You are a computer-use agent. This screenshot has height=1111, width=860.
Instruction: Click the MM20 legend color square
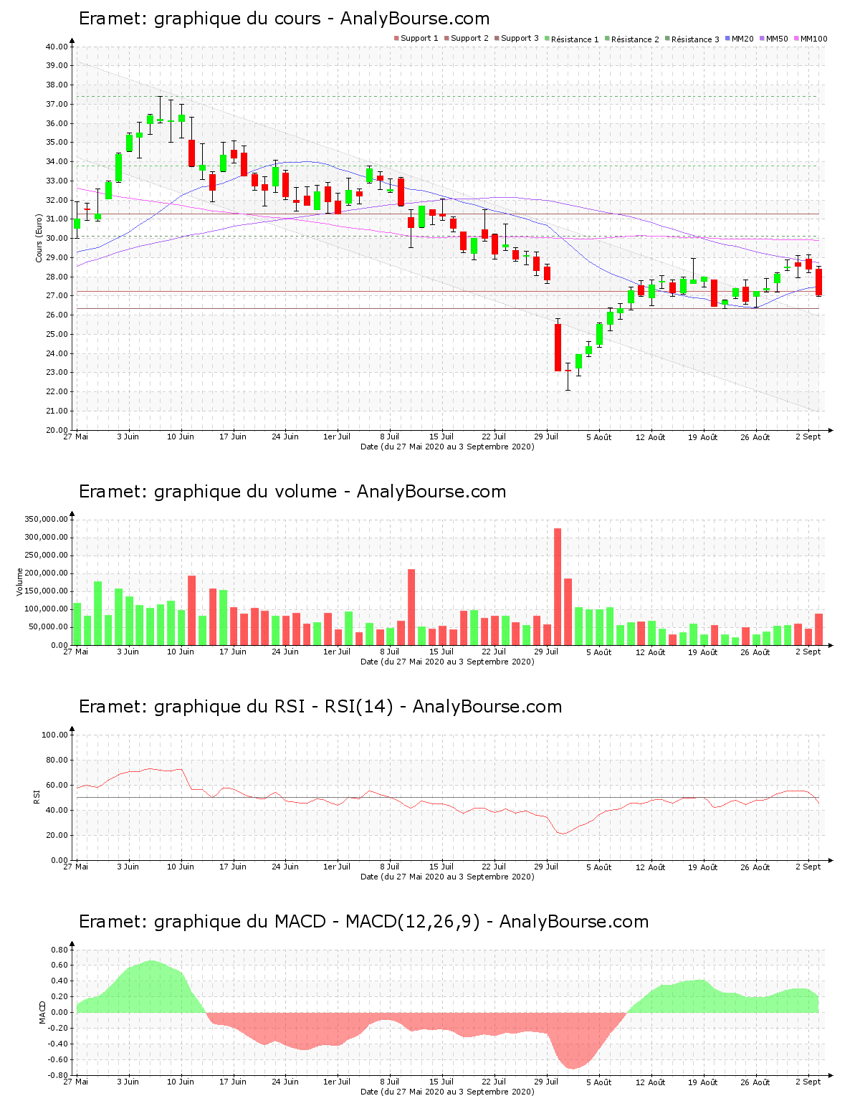pos(727,38)
